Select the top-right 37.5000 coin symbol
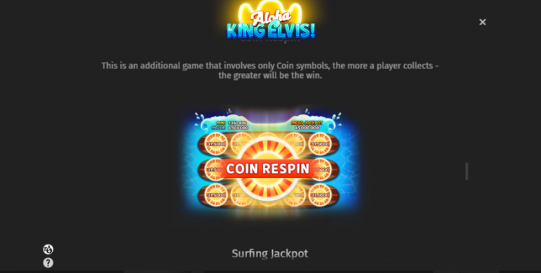Screen dimensions: 541x273 [x=320, y=144]
